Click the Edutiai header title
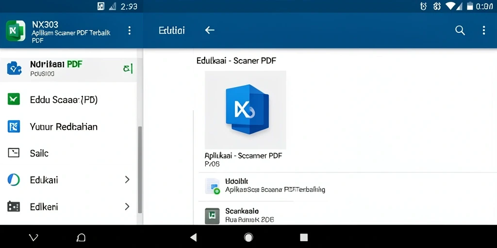Image resolution: width=497 pixels, height=248 pixels. [171, 31]
